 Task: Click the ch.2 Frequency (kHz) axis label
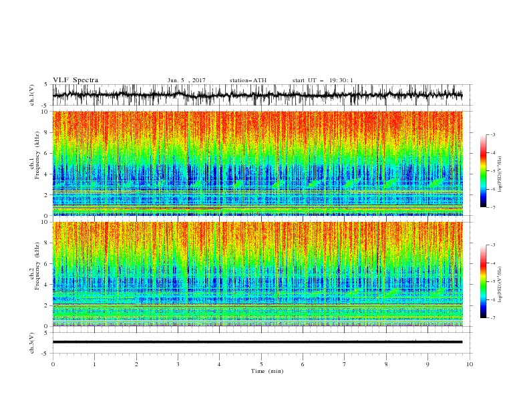click(x=35, y=265)
